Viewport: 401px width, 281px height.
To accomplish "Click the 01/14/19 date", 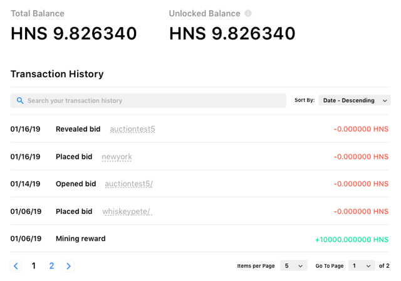I will (25, 184).
